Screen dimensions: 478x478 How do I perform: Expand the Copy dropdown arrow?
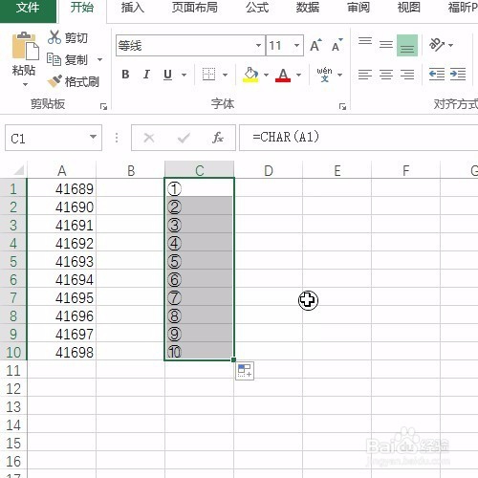99,59
